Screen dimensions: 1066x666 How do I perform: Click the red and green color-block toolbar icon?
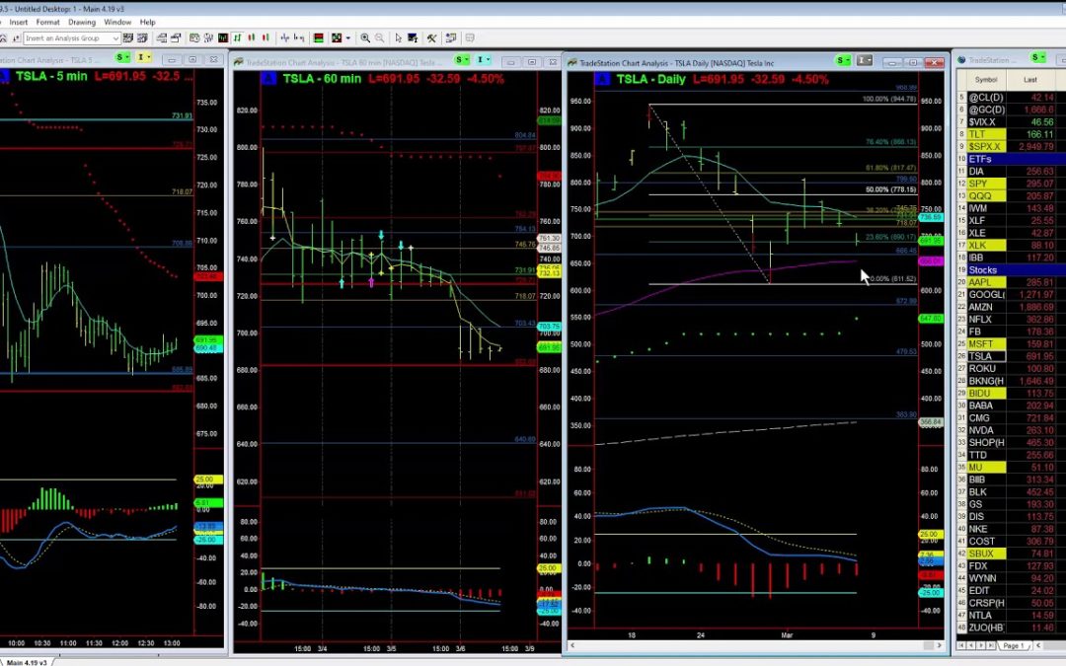[x=318, y=38]
